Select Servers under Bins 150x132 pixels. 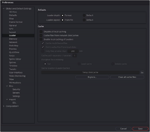click(16, 93)
